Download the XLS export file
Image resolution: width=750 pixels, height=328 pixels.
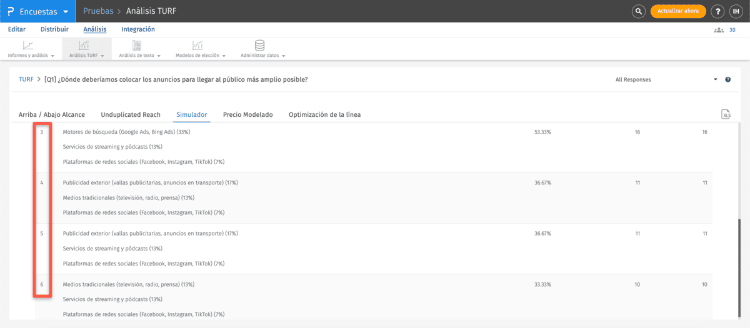pos(726,114)
